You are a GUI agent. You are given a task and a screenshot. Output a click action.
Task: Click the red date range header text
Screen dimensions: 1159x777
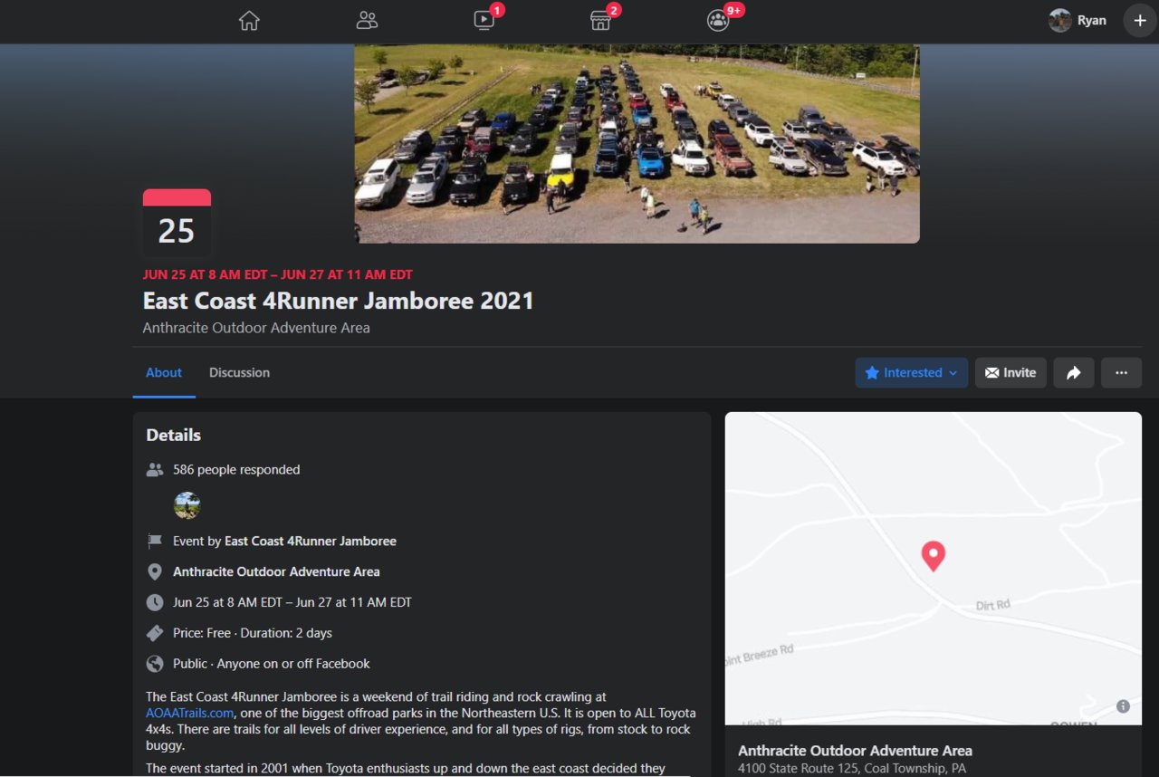[x=278, y=274]
